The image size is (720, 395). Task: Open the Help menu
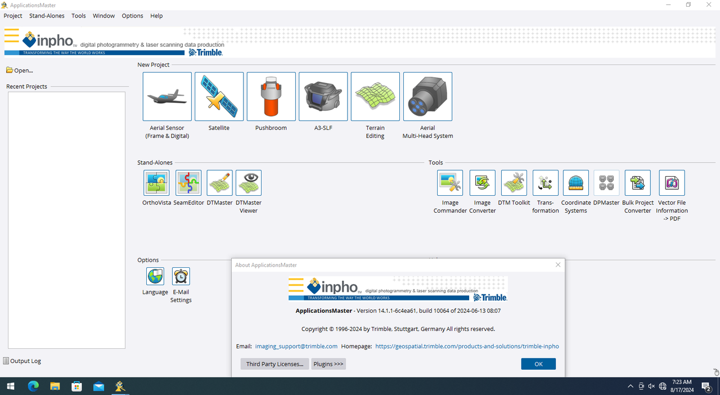tap(156, 16)
